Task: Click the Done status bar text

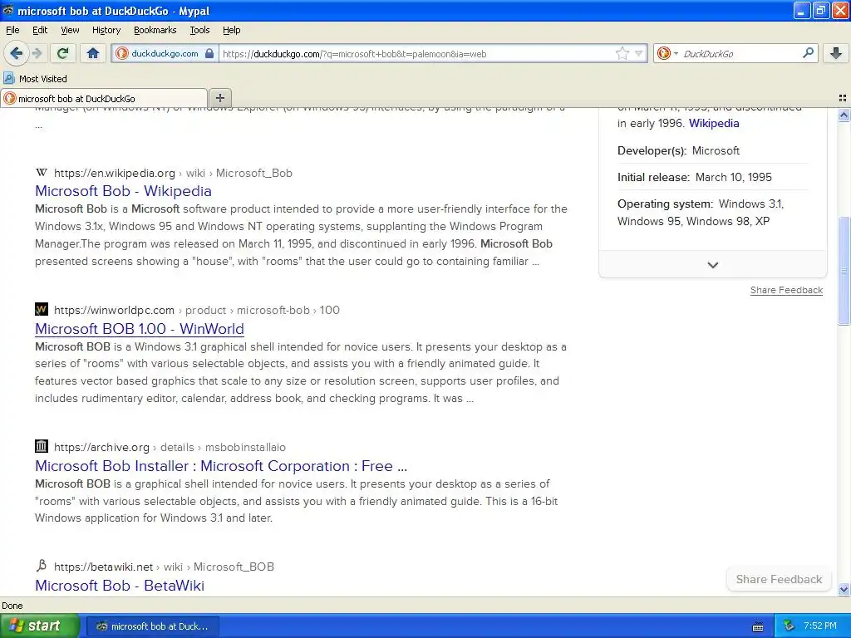Action: point(12,606)
